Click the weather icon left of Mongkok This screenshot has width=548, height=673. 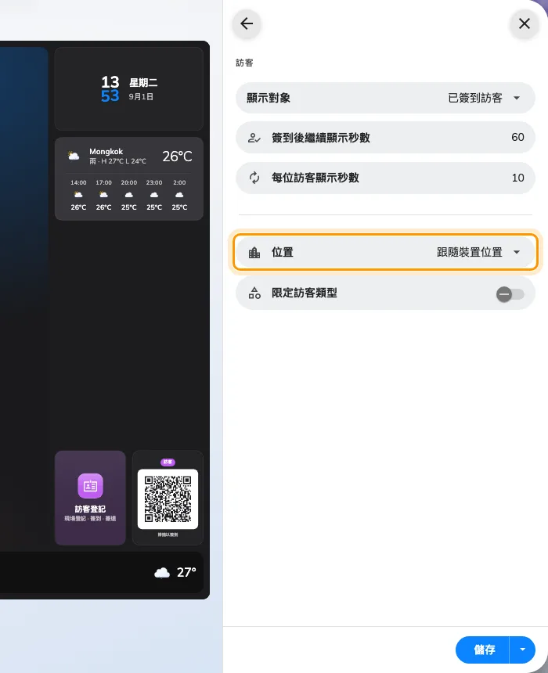74,156
